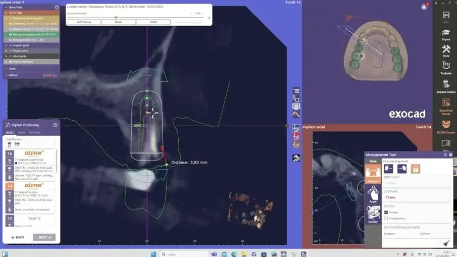The image size is (457, 257).
Task: Clear measurements with the broom icon
Action: click(446, 243)
